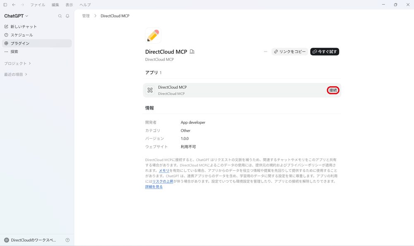Click the search magnifier icon

click(60, 16)
